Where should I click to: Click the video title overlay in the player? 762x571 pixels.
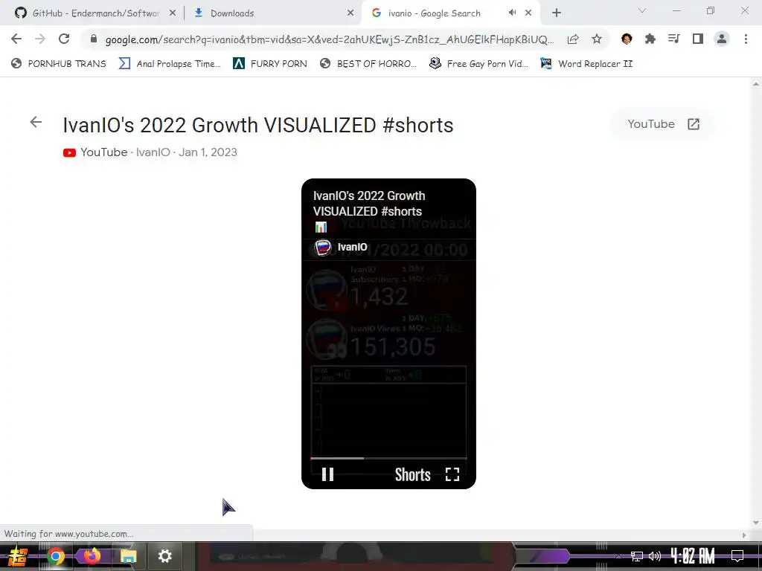point(369,204)
